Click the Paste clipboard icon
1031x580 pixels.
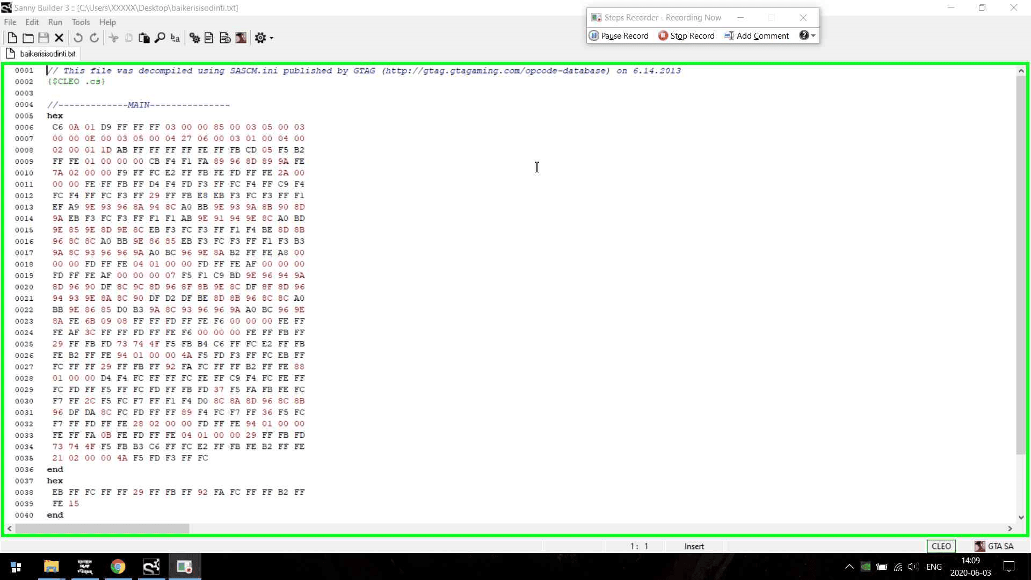[x=144, y=38]
